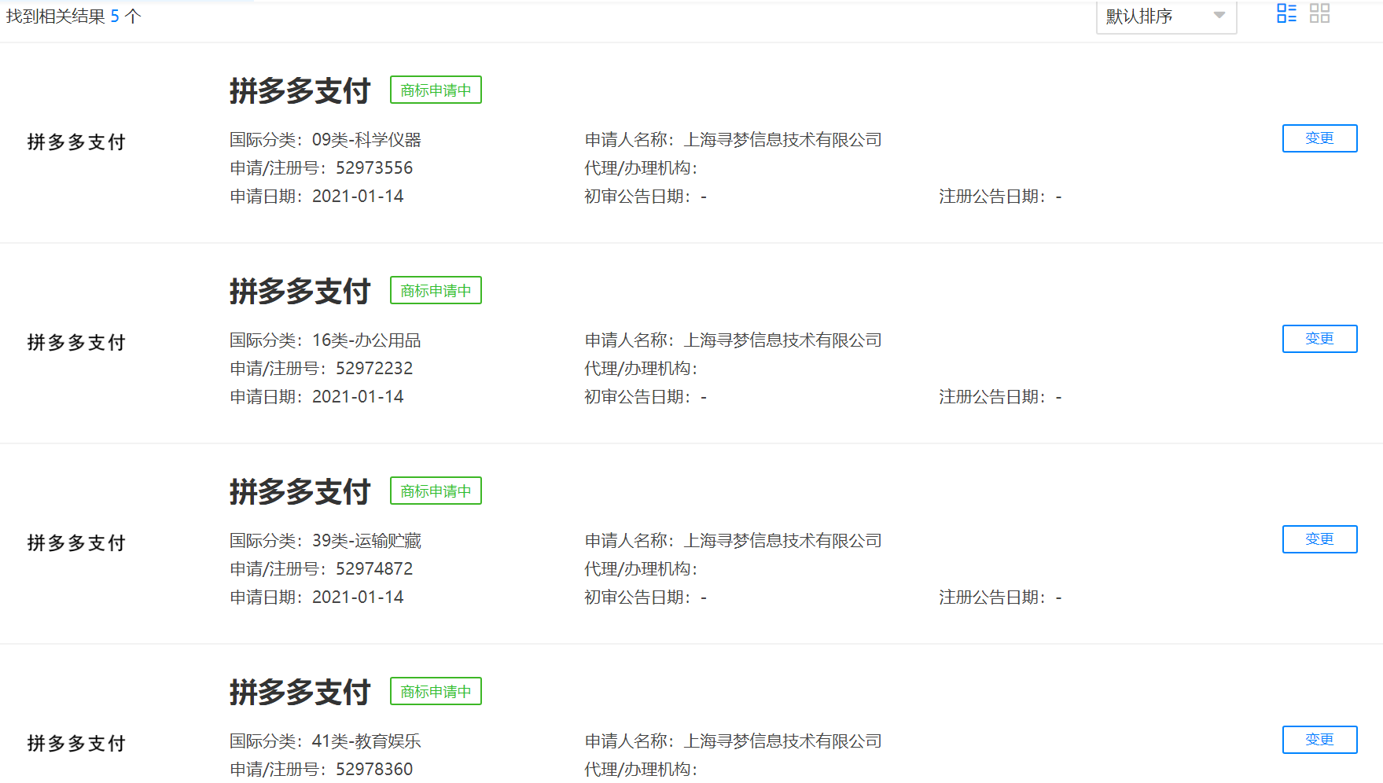
Task: Click 申请日期 2021-01-14 in 09类 entry
Action: pyautogui.click(x=317, y=197)
